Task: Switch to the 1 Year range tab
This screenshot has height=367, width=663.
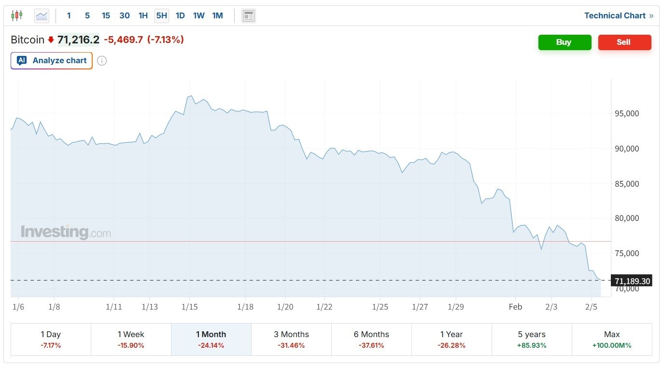Action: [451, 340]
